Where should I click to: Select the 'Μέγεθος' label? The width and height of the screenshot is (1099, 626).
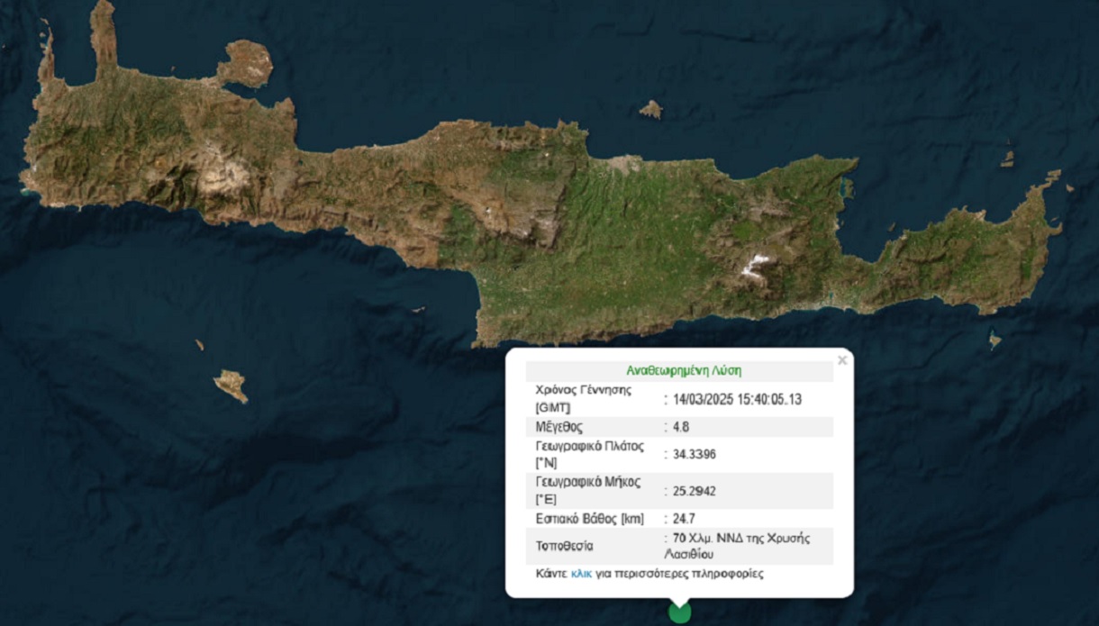tap(559, 427)
